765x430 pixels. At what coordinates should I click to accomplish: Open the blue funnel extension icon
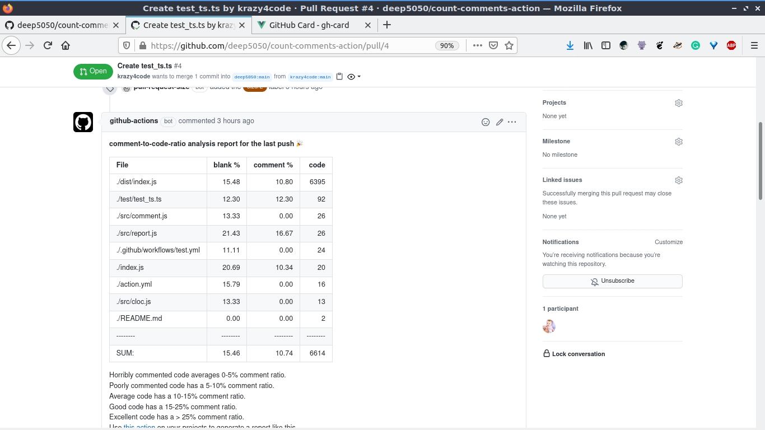pos(713,46)
